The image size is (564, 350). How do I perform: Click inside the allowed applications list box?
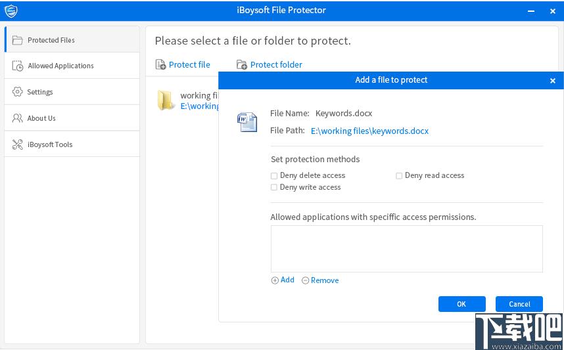click(x=406, y=249)
